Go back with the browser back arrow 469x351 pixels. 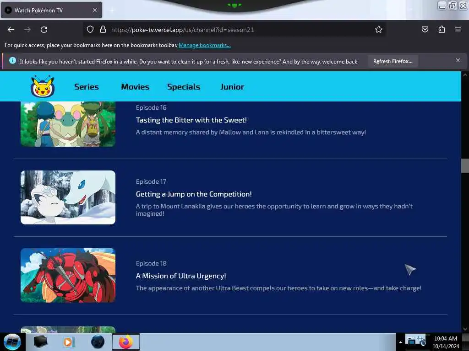click(11, 30)
